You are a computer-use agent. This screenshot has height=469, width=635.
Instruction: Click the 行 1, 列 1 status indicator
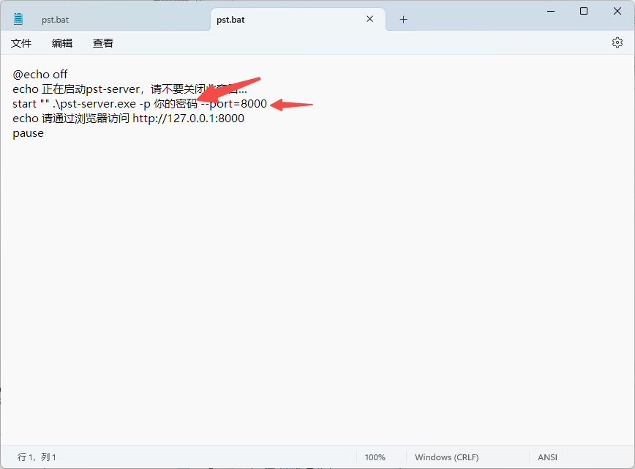pyautogui.click(x=37, y=457)
